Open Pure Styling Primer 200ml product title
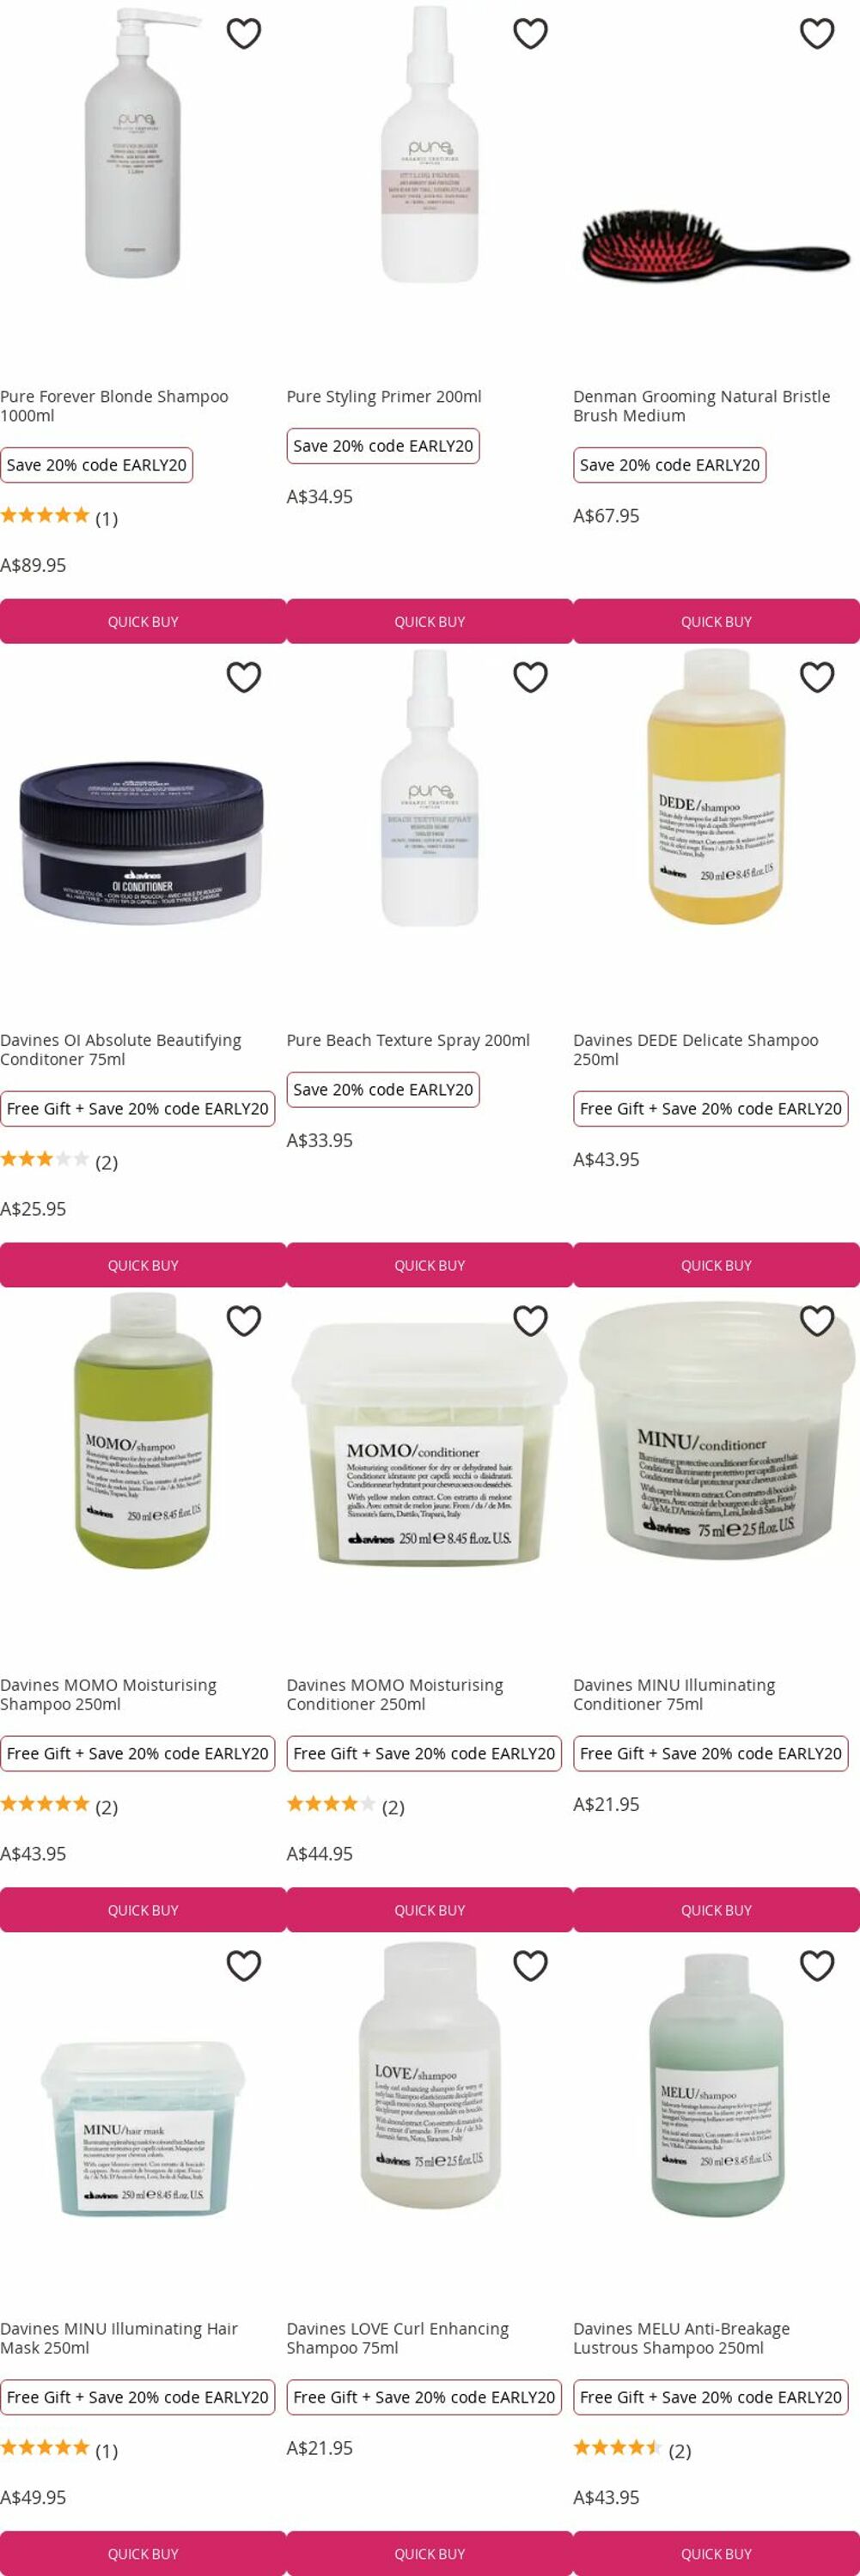The height and width of the screenshot is (2576, 860). pyautogui.click(x=384, y=396)
